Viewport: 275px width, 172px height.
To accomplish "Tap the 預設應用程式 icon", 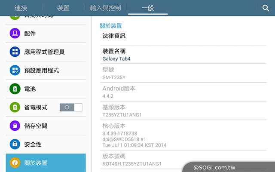I will 15,70.
